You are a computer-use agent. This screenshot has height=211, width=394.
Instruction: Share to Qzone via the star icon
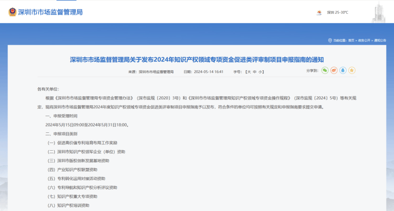coord(352,71)
